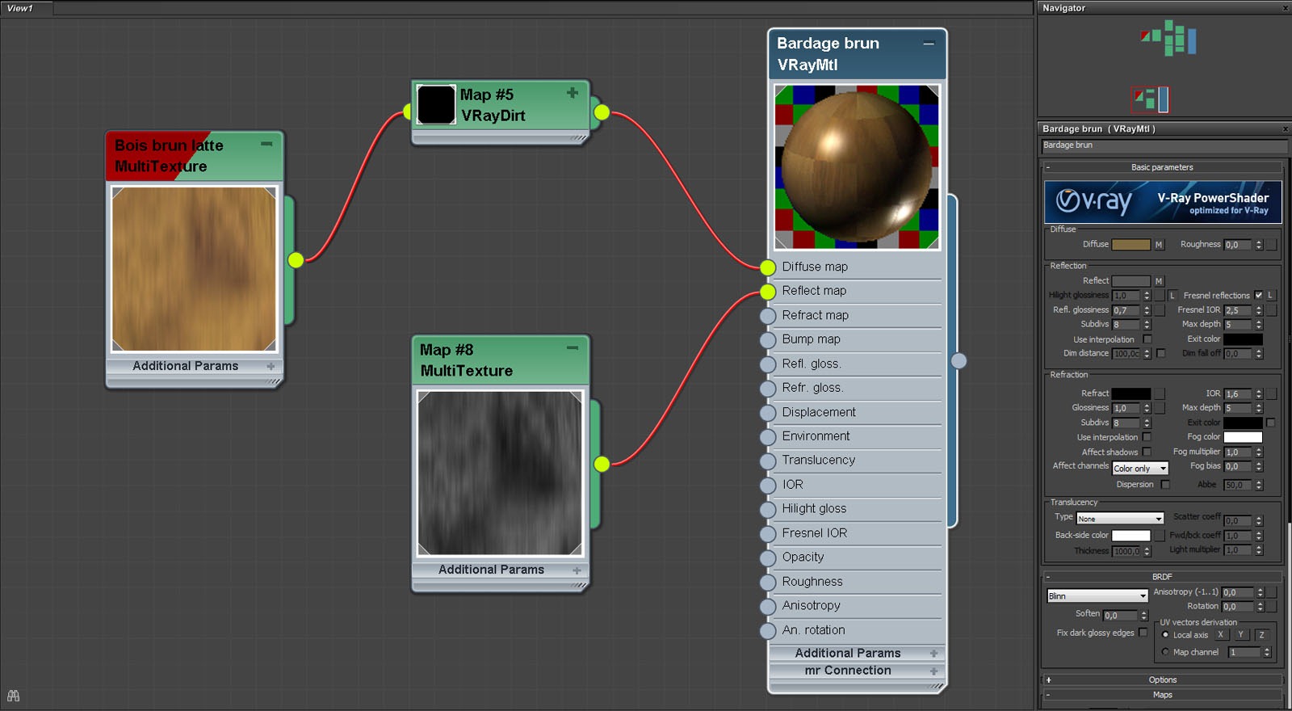Click the Opacity input socket

(767, 558)
